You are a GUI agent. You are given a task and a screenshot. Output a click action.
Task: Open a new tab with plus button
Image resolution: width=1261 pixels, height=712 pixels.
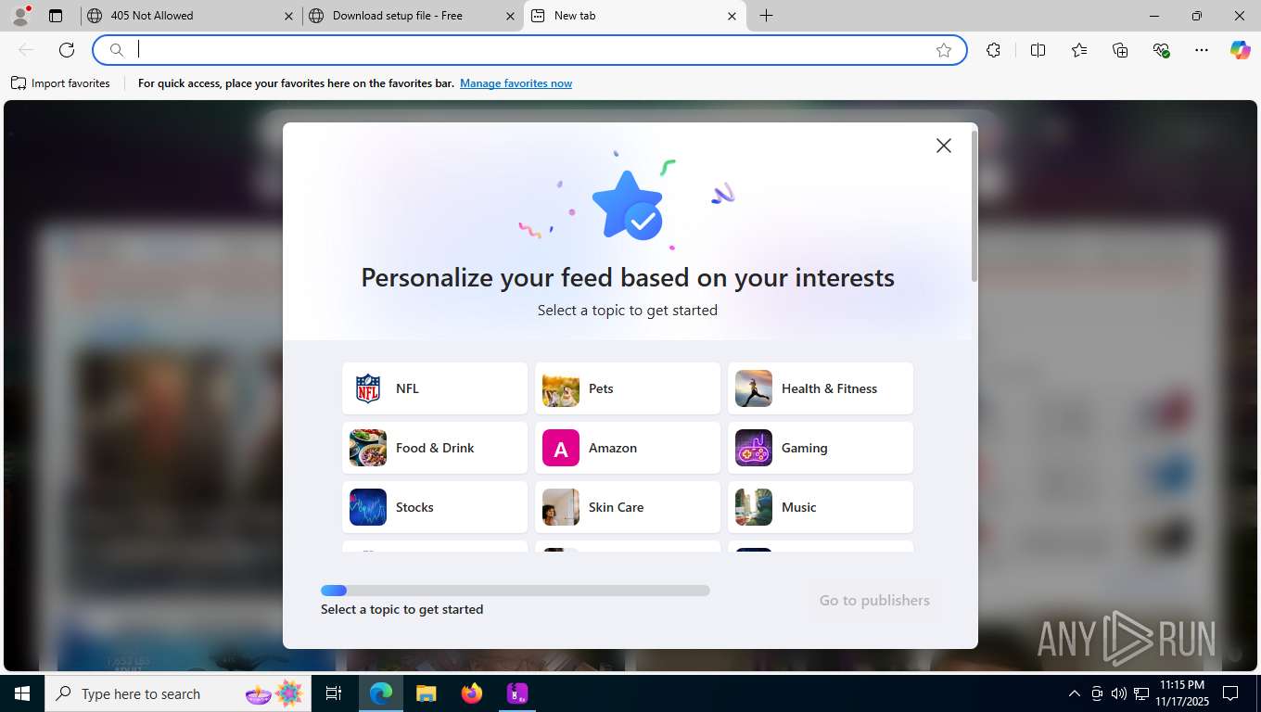click(767, 16)
